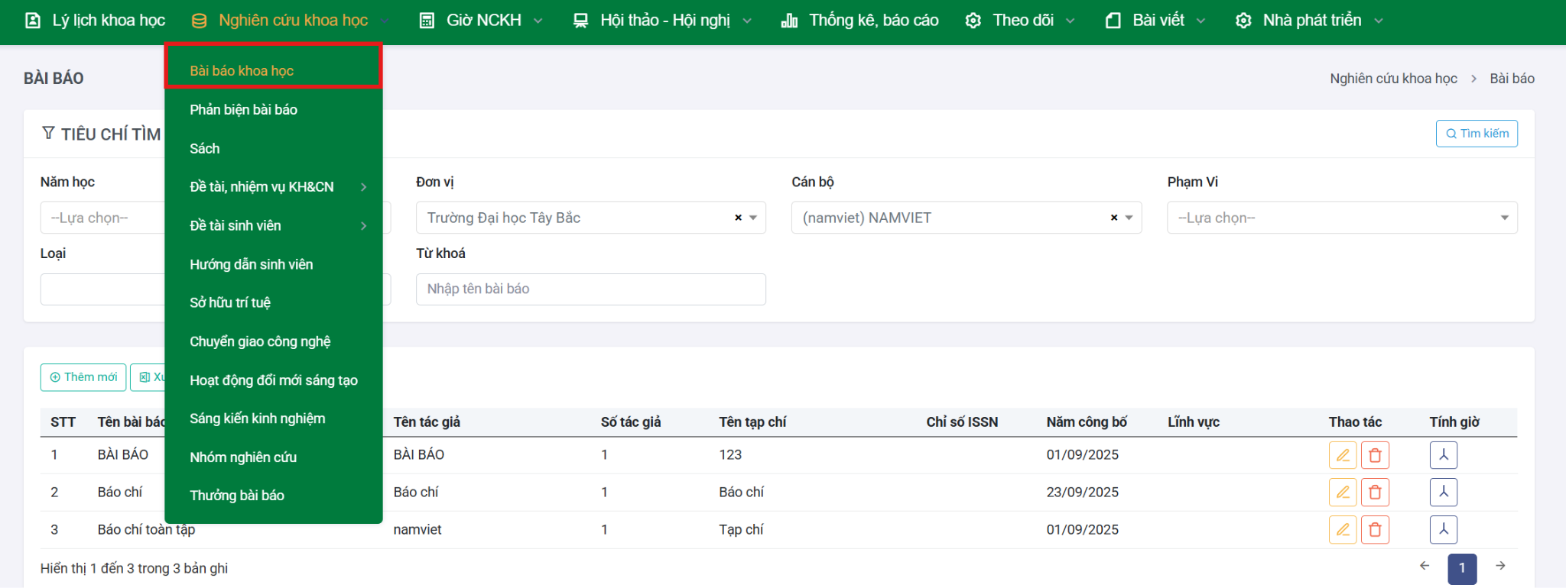Delete the Báo chí toàn tập row
Viewport: 1566px width, 588px height.
pyautogui.click(x=1375, y=530)
